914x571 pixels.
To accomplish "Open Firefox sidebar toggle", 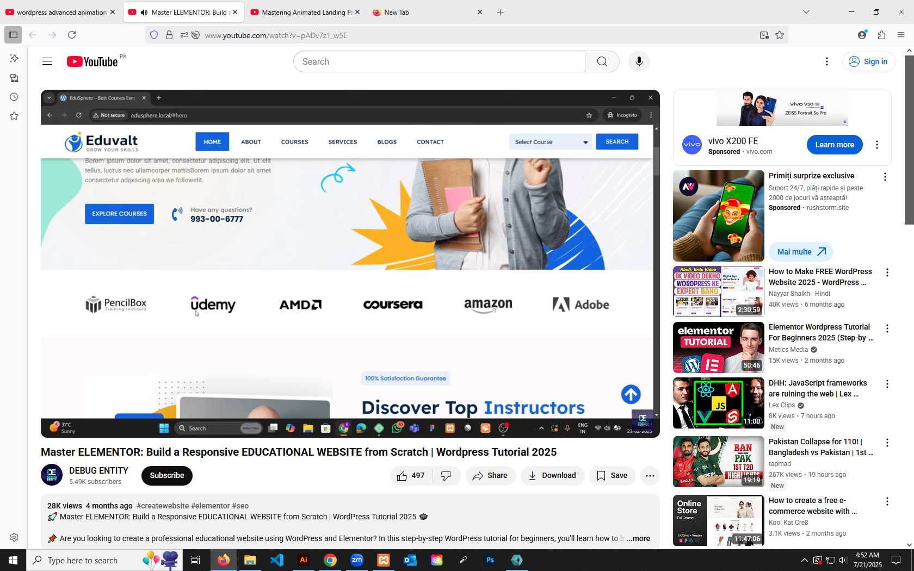I will (13, 35).
